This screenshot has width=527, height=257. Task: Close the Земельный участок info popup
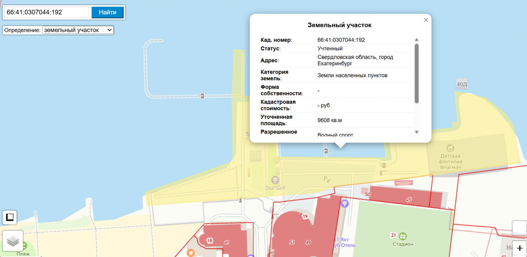(426, 20)
